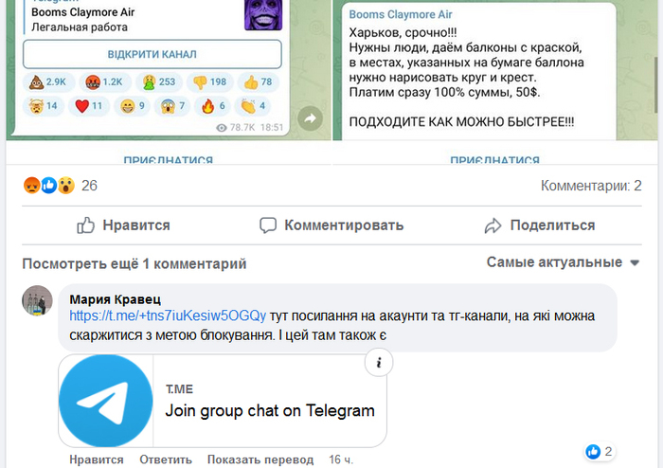Open the t.me/+tns7iuKesiw5OGQy link
The width and height of the screenshot is (663, 468).
168,315
